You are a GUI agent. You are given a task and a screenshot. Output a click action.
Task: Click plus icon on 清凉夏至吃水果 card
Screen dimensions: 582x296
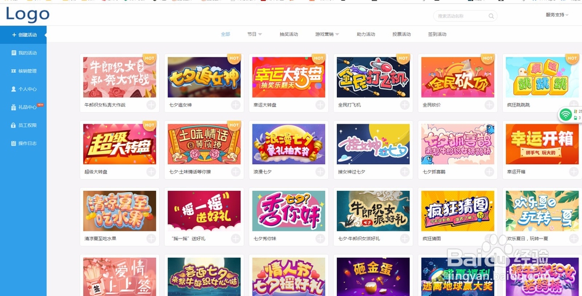[151, 239]
